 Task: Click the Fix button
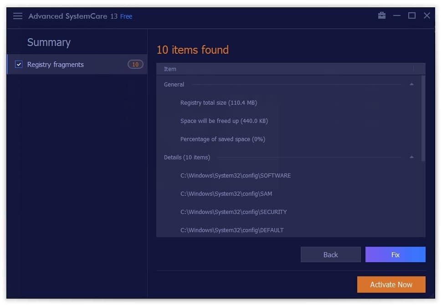coord(396,254)
